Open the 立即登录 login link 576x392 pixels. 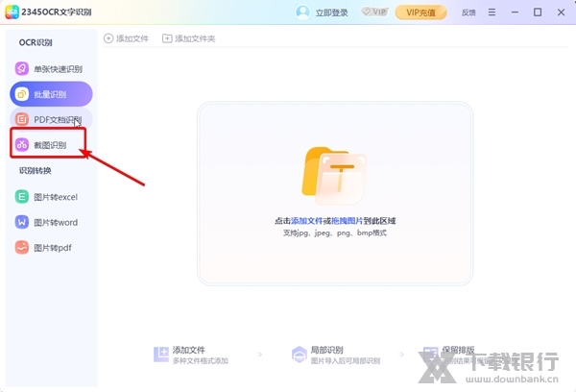[x=332, y=12]
